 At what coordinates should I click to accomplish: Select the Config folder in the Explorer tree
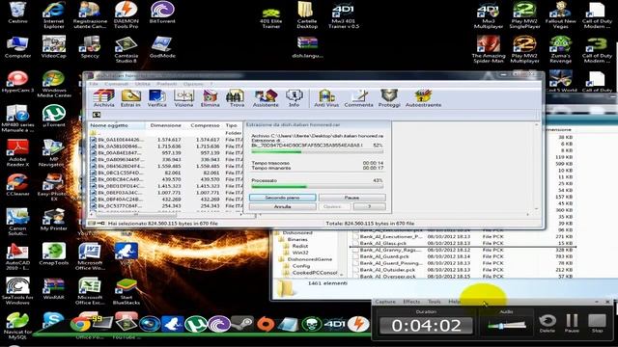301,266
